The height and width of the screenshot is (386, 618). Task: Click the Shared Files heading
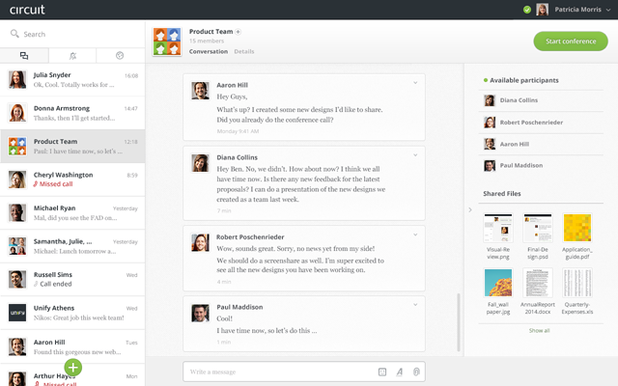(x=502, y=193)
